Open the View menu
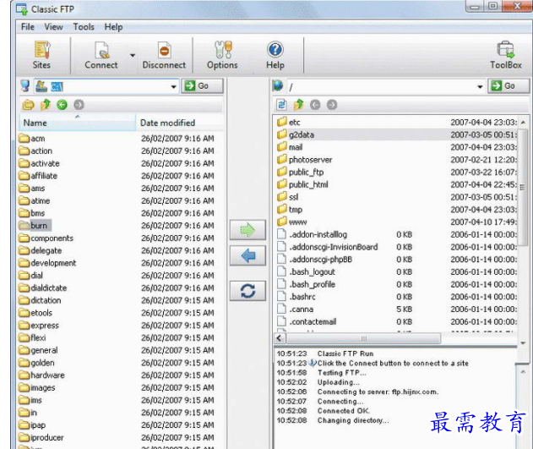Image resolution: width=533 pixels, height=449 pixels. click(53, 27)
